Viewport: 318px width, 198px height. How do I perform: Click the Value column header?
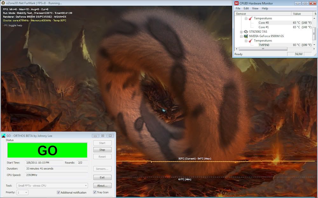302,14
